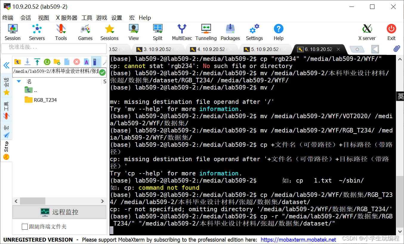404x244 pixels.
Task: Open the 会话 menu
Action: [x=26, y=18]
